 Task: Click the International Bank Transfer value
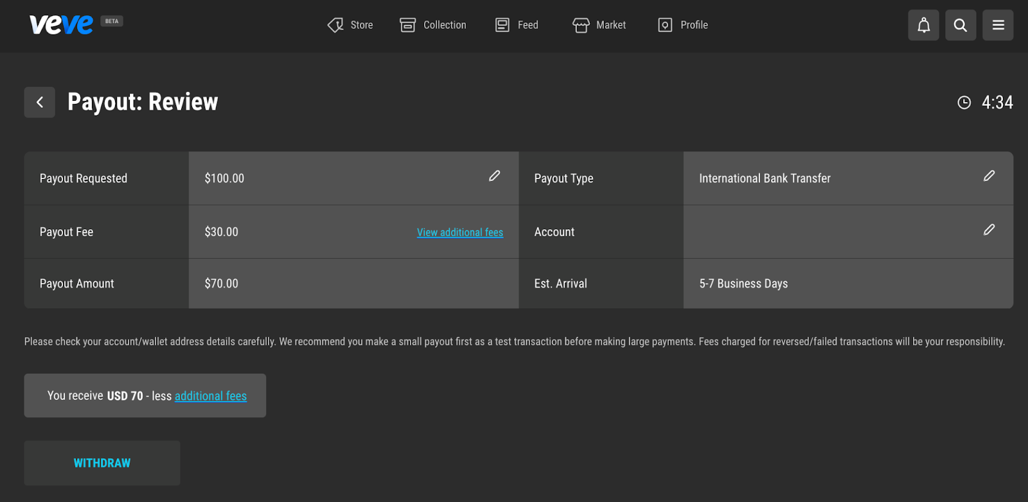tap(765, 178)
